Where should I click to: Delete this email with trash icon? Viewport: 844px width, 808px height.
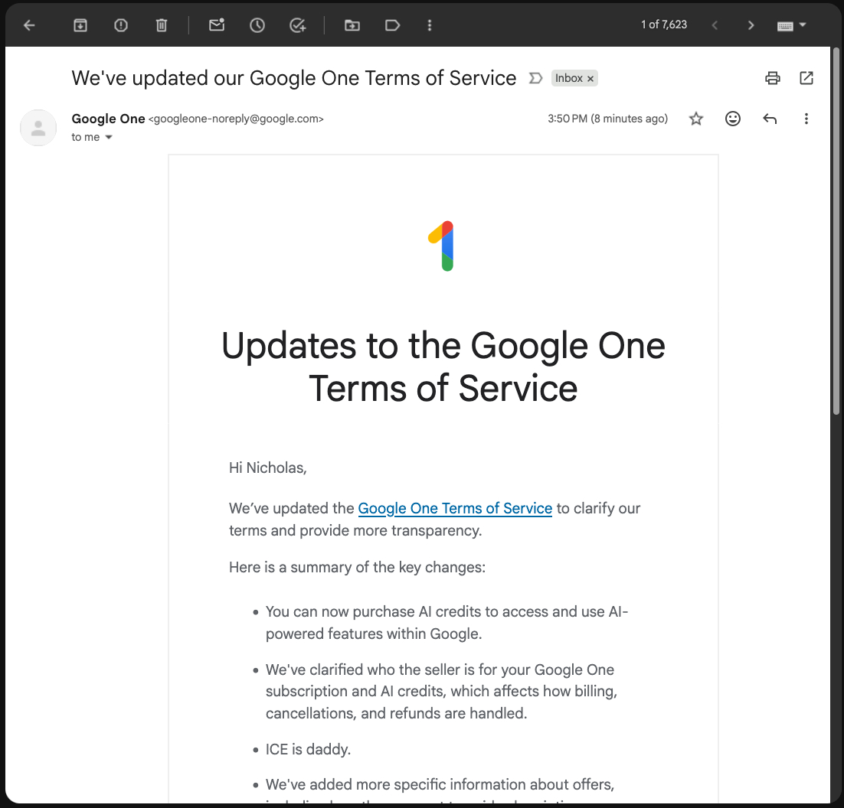(162, 25)
